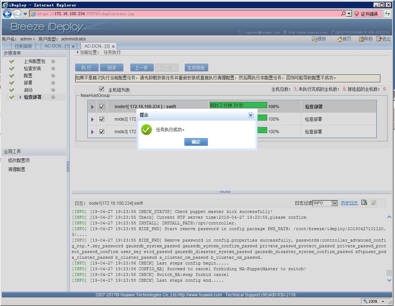Click the IE Forward navigation button
Screen dimensions: 395x306
pos(17,14)
